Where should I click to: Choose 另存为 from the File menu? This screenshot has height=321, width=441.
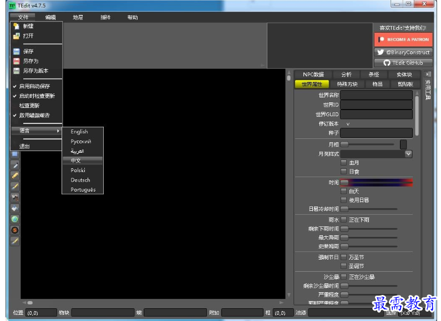[x=36, y=61]
